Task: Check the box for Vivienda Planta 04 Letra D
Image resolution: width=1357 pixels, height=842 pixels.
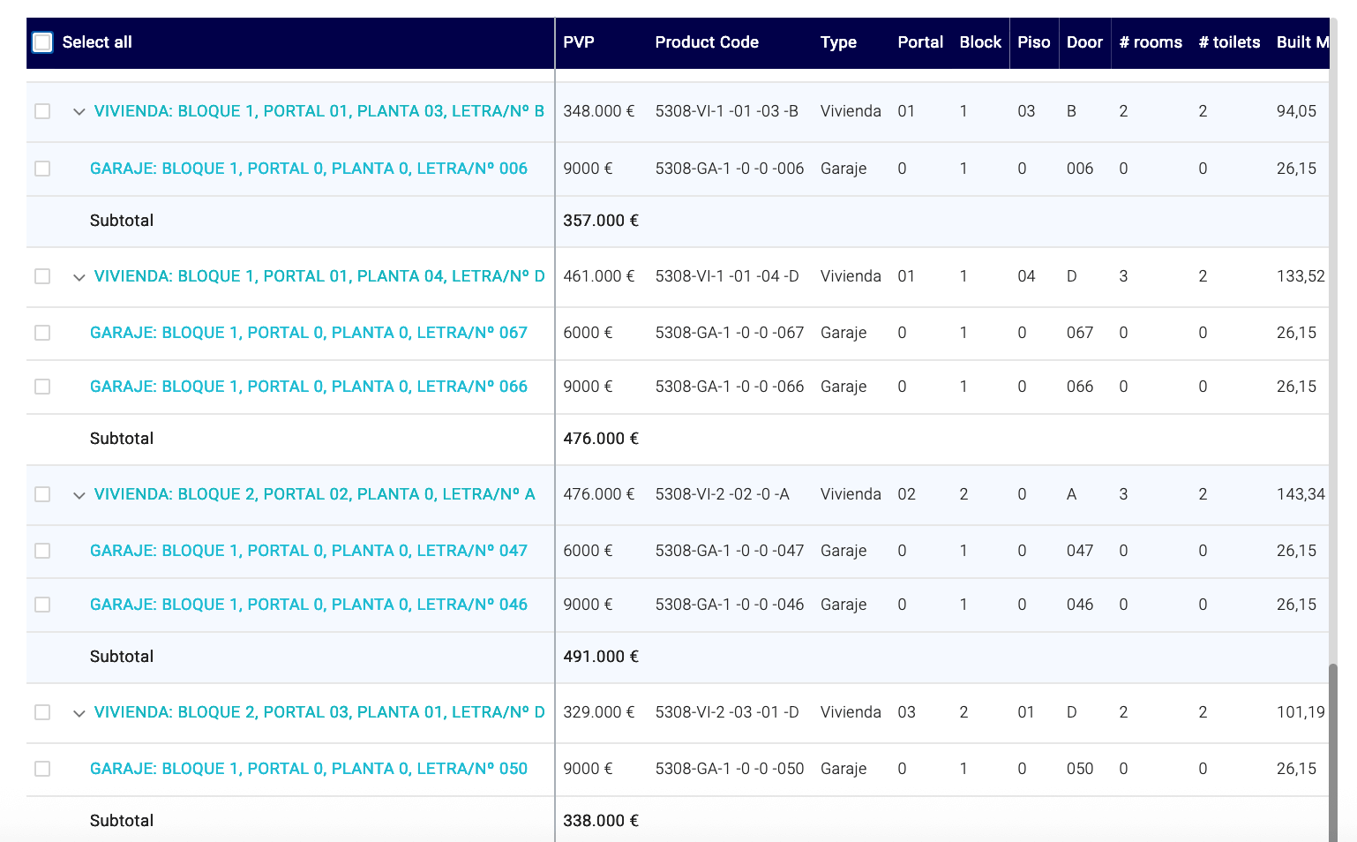Action: pos(42,276)
